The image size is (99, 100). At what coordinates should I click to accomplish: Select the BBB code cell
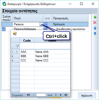pyautogui.click(x=27, y=56)
